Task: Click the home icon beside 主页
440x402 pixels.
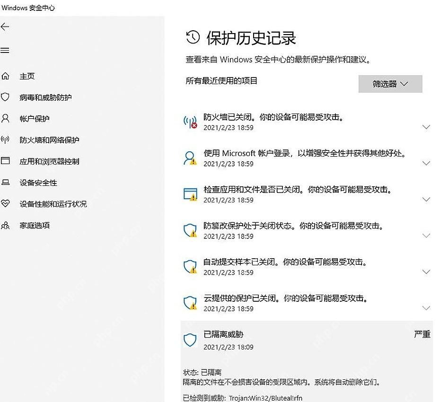Action: (x=5, y=76)
